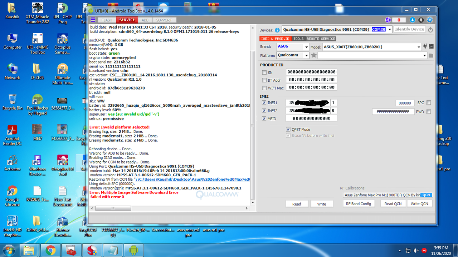458x257 pixels.
Task: Open the PDF manual icon next to Model
Action: pos(431,46)
